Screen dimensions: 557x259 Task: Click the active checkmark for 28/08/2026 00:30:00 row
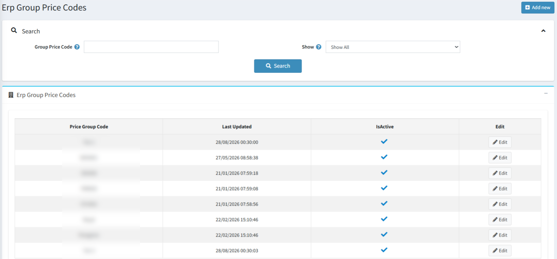[x=384, y=142]
